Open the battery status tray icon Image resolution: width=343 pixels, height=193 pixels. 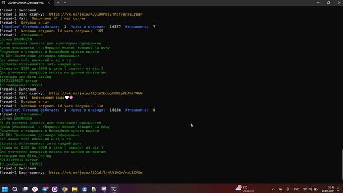pos(316,189)
